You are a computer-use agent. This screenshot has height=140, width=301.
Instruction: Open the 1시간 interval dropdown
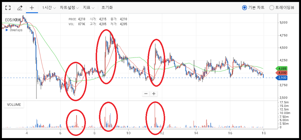coord(49,8)
